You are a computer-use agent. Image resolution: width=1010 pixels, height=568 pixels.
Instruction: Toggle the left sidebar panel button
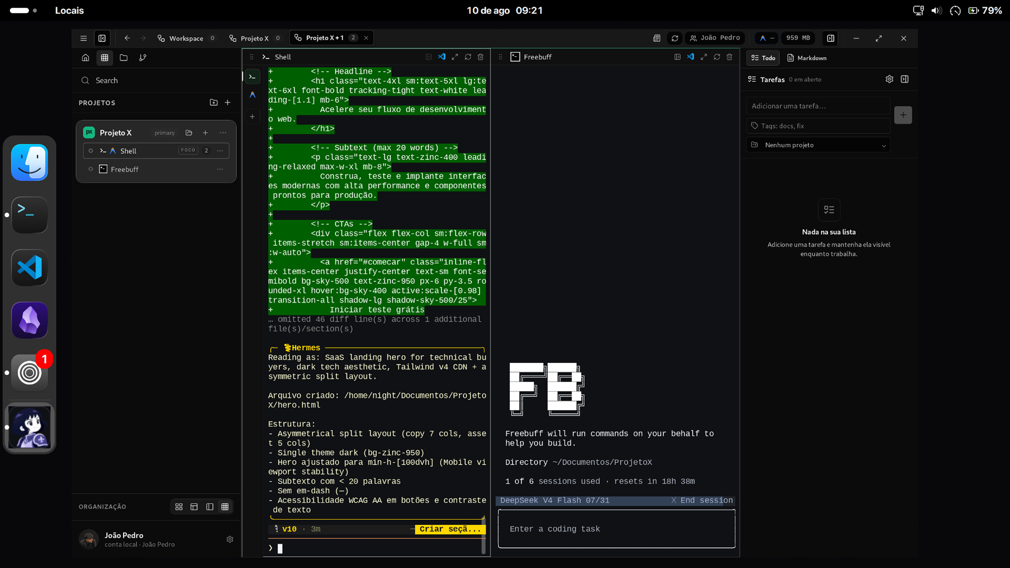[102, 38]
